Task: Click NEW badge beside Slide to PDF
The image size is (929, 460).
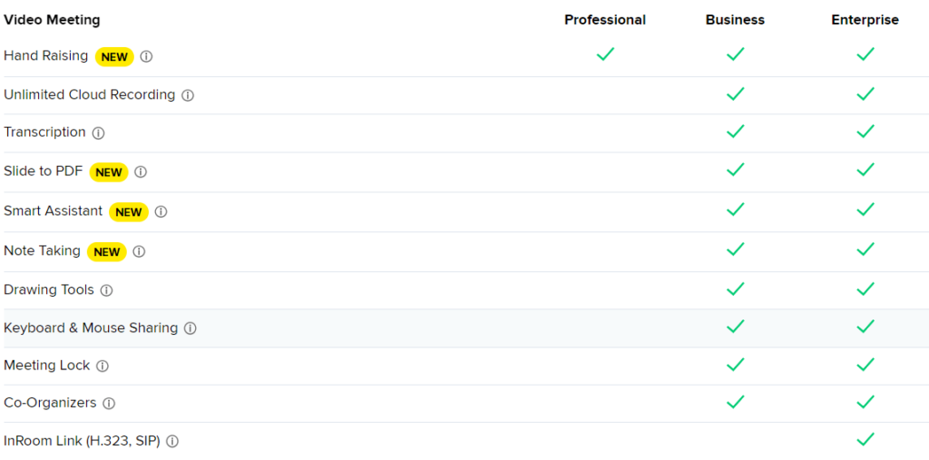Action: point(109,172)
